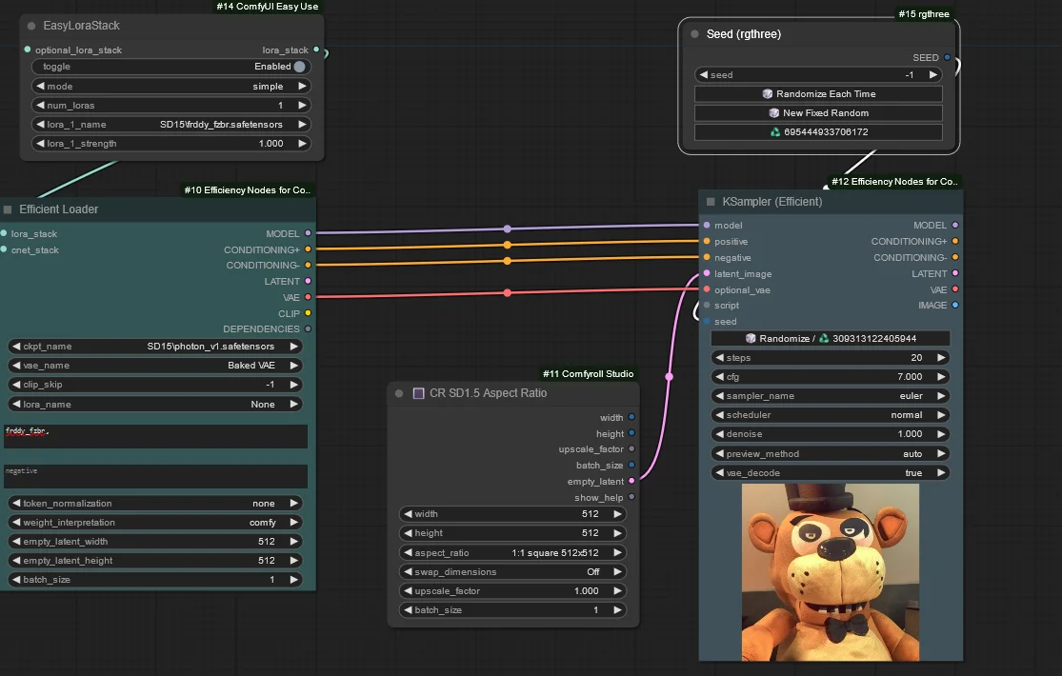The height and width of the screenshot is (676, 1062).
Task: Increase denoise value
Action: pos(941,433)
